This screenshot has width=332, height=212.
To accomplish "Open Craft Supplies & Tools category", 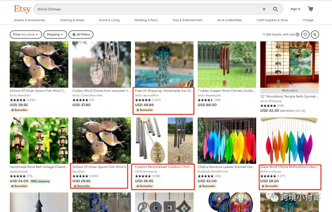I will click(x=272, y=20).
